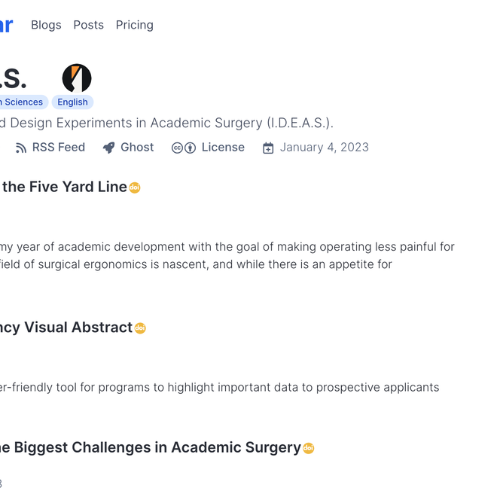
Task: View the License link
Action: (223, 148)
